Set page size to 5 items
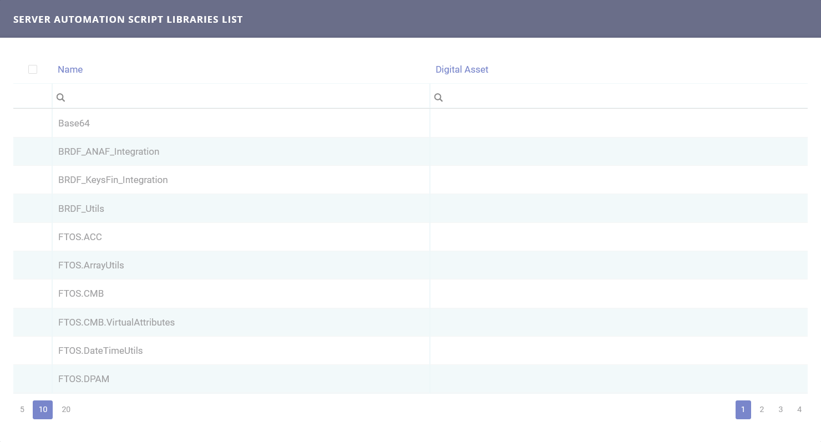 pos(22,409)
